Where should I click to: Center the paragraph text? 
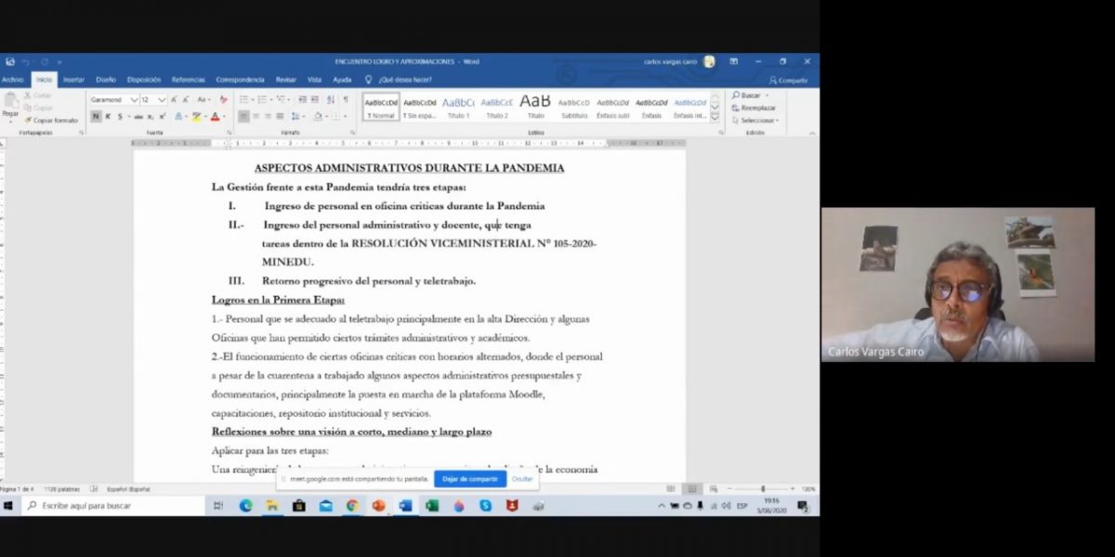(x=256, y=116)
